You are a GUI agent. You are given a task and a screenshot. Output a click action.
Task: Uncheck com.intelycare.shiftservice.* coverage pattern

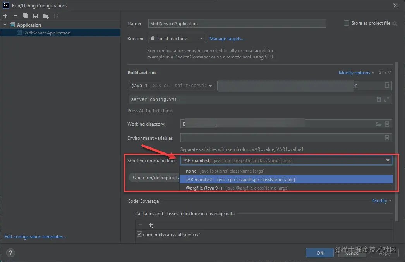point(139,234)
